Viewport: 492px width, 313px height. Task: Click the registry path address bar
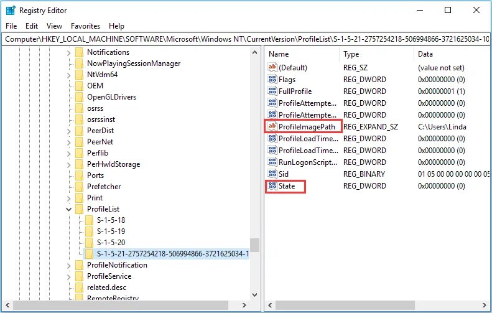click(246, 39)
